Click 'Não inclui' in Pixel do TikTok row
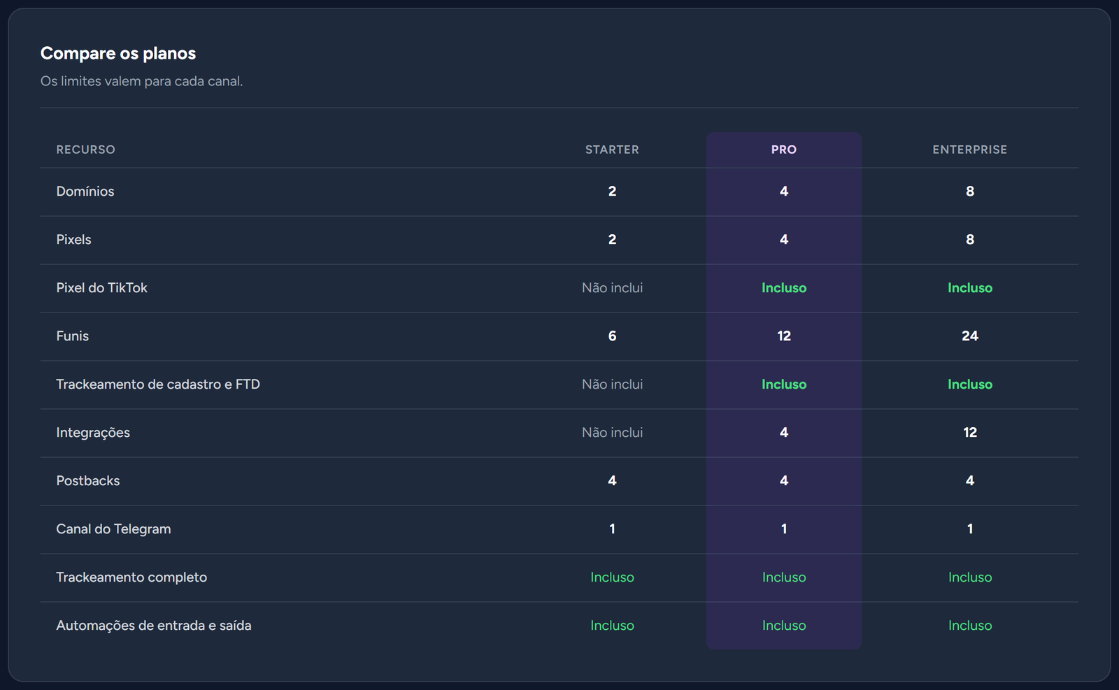Viewport: 1119px width, 690px height. click(x=612, y=287)
